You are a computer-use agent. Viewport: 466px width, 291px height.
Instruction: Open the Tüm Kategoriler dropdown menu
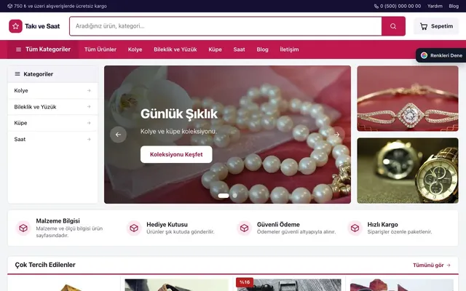43,49
